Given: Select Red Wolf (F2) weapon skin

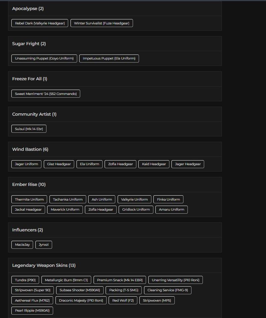Looking at the screenshot, I should click(x=123, y=300).
